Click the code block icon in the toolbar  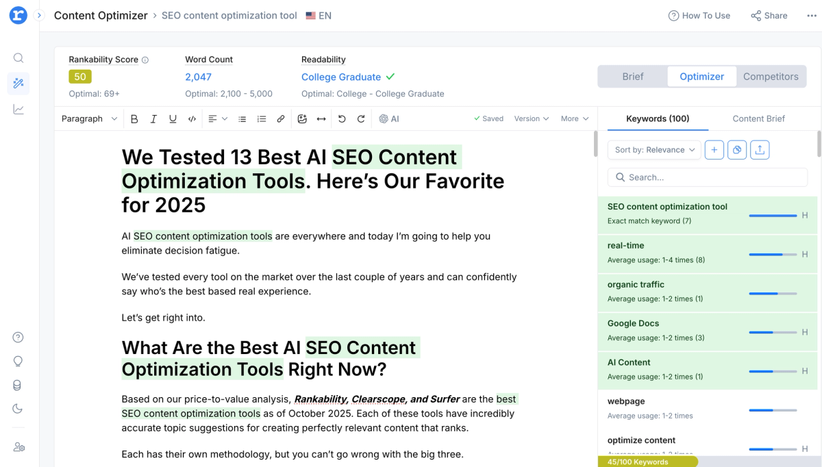point(192,118)
